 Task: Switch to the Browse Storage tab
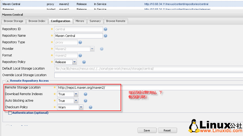pos(13,21)
